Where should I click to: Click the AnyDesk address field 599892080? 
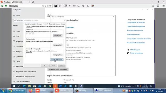click(x=25, y=6)
